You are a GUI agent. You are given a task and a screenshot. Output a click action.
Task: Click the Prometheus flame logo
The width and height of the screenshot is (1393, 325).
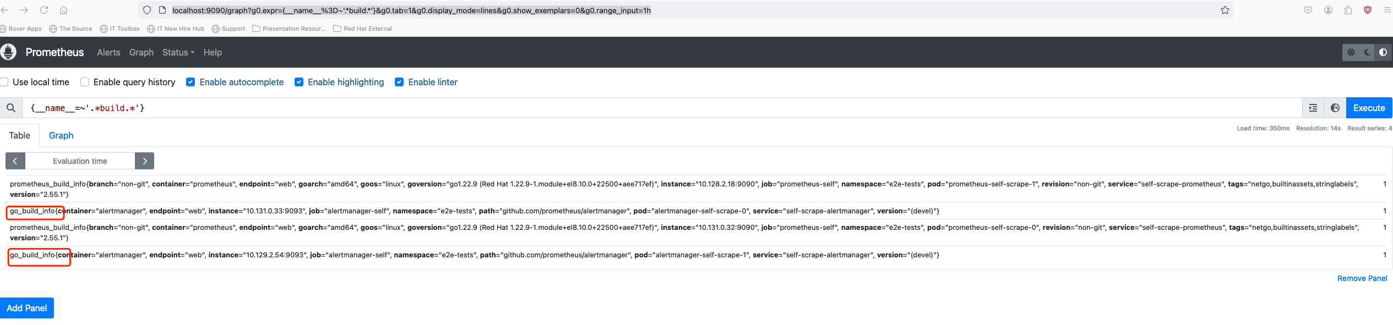click(x=9, y=52)
